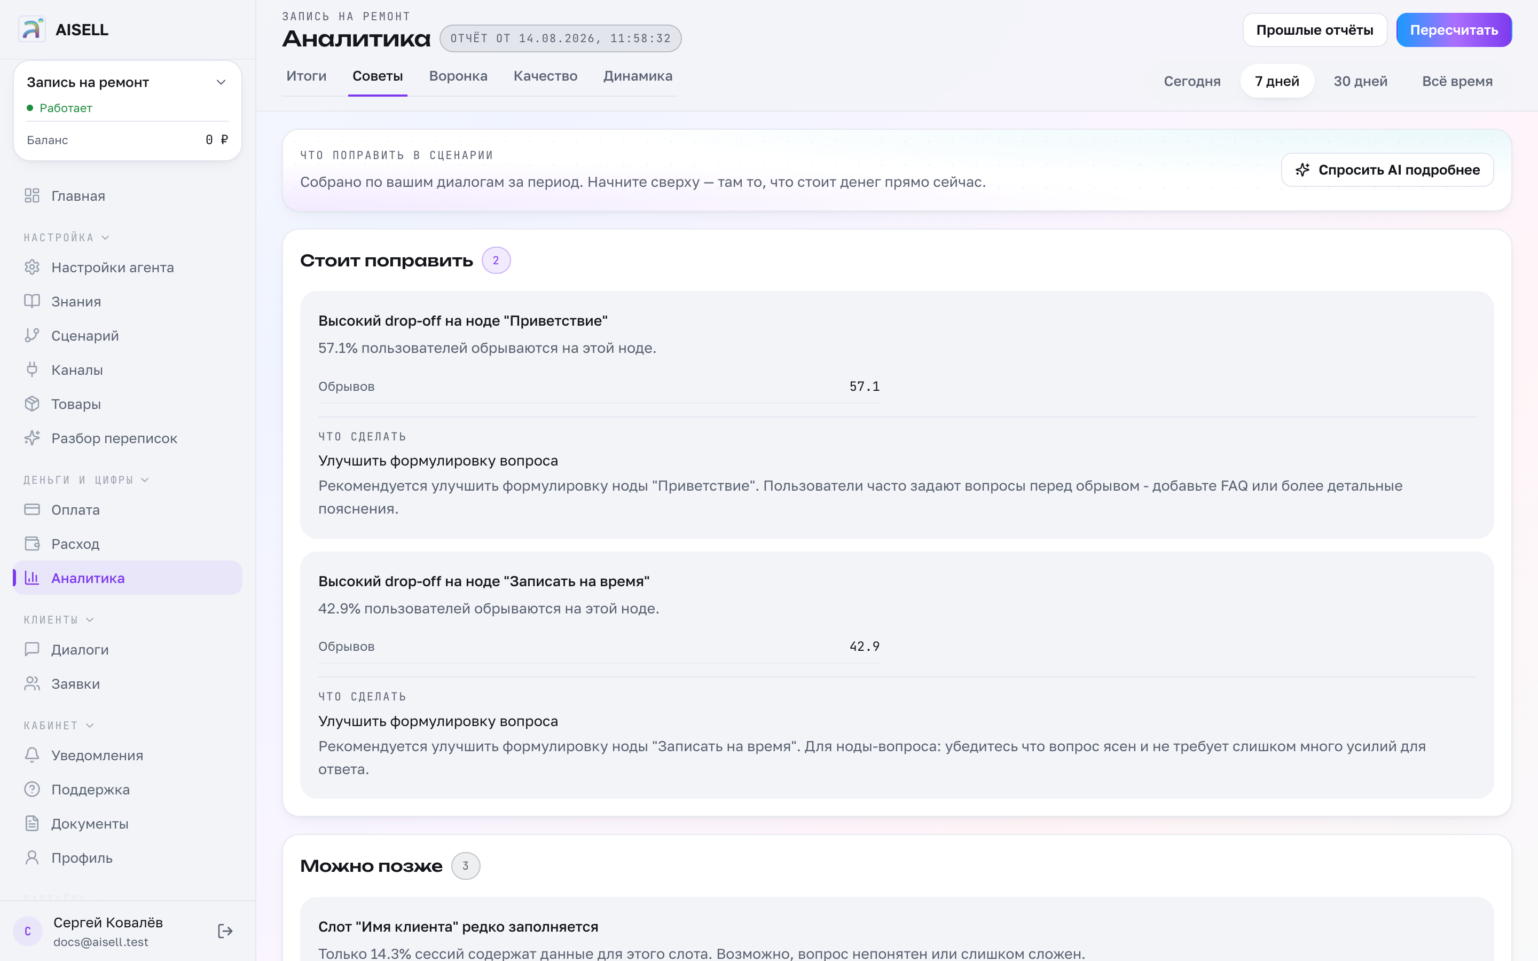Click the people icon beside Заявки
This screenshot has width=1538, height=961.
(32, 684)
